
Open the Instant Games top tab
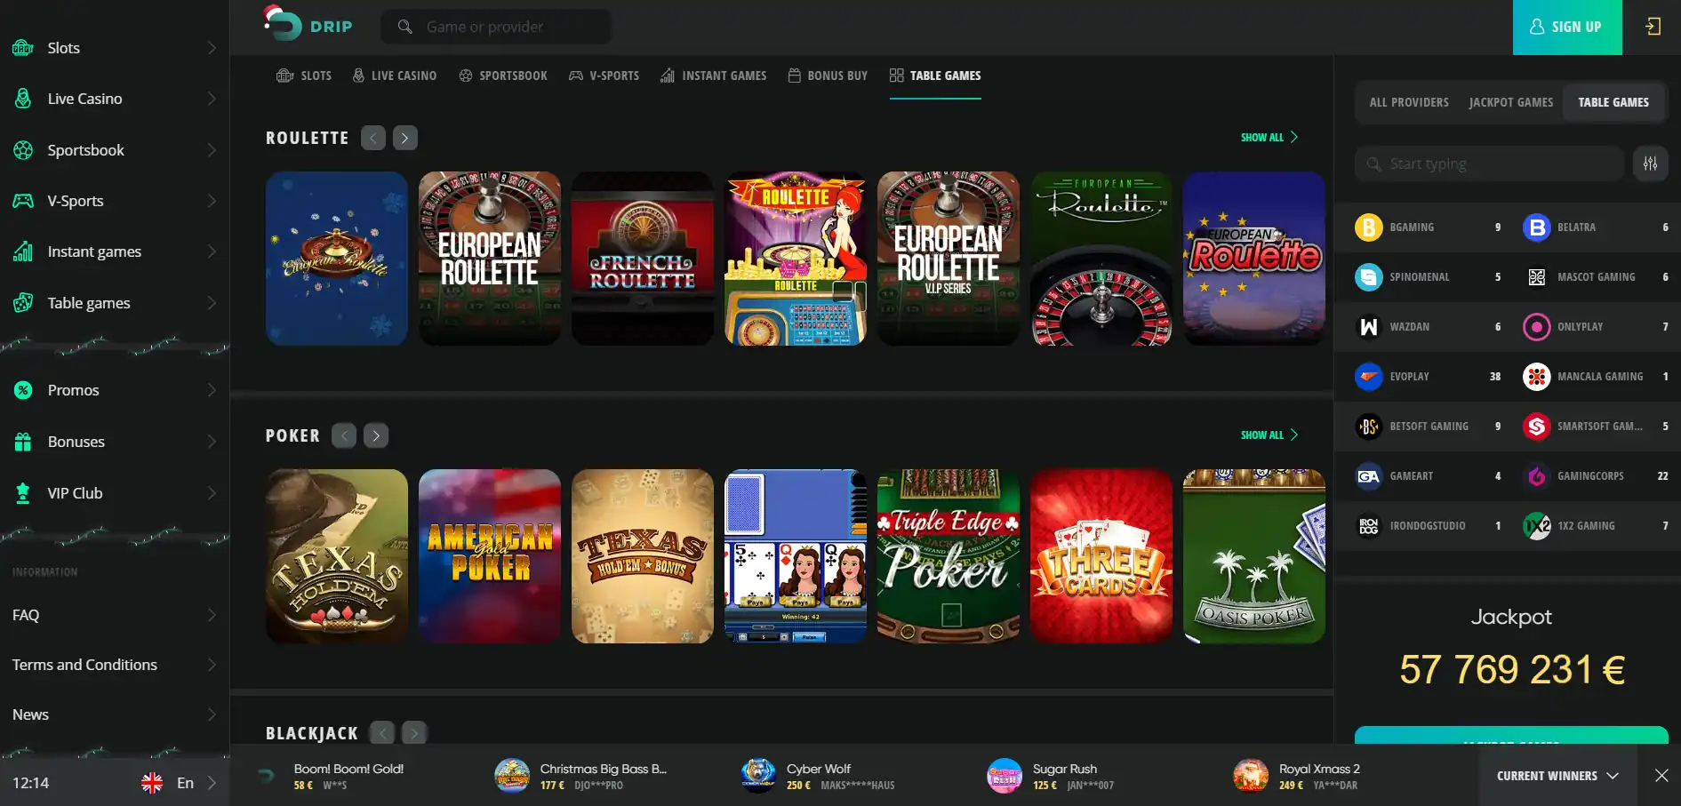(x=713, y=76)
